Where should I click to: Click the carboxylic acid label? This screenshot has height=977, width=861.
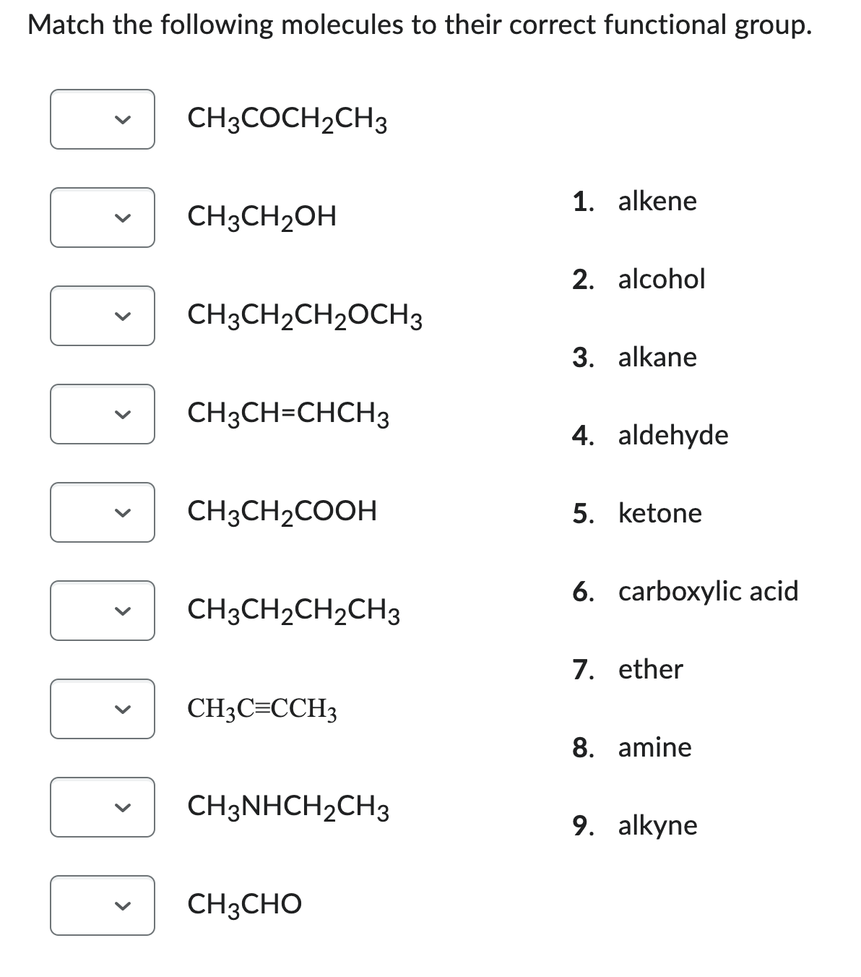click(x=706, y=591)
